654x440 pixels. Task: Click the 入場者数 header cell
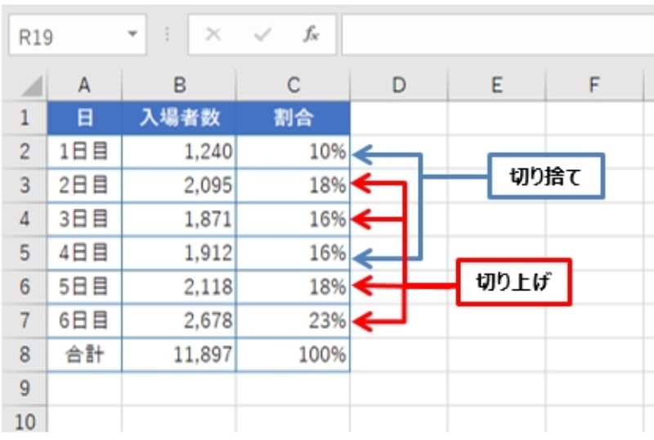click(178, 118)
